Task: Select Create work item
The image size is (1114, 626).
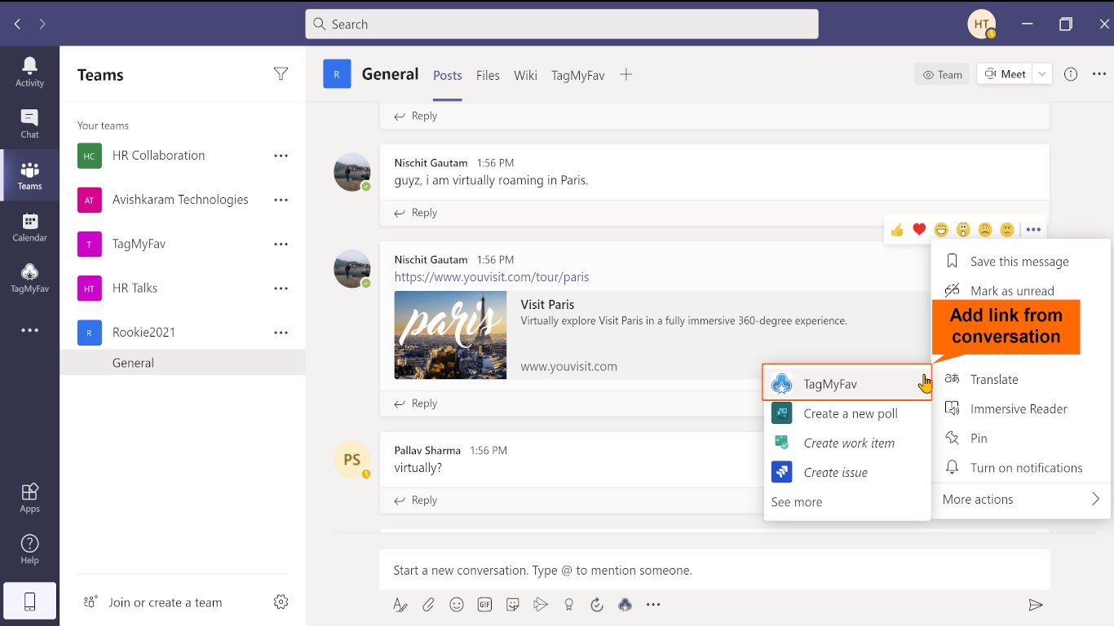Action: point(847,443)
